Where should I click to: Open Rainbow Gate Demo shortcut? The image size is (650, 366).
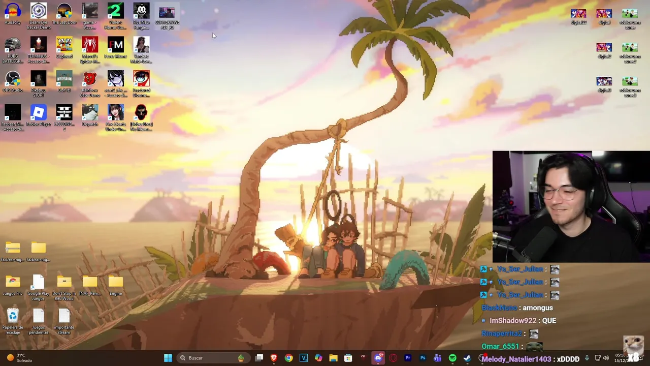(90, 84)
